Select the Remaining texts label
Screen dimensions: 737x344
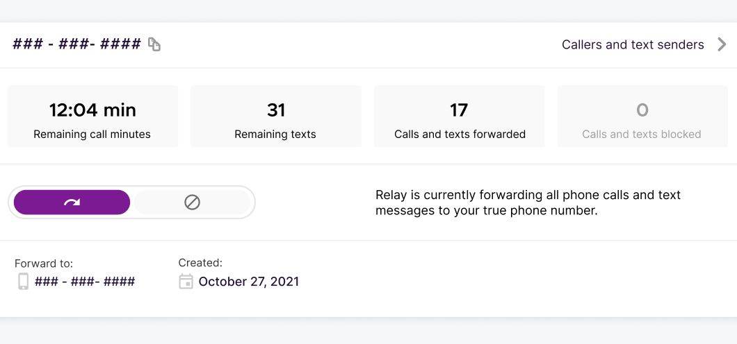275,134
